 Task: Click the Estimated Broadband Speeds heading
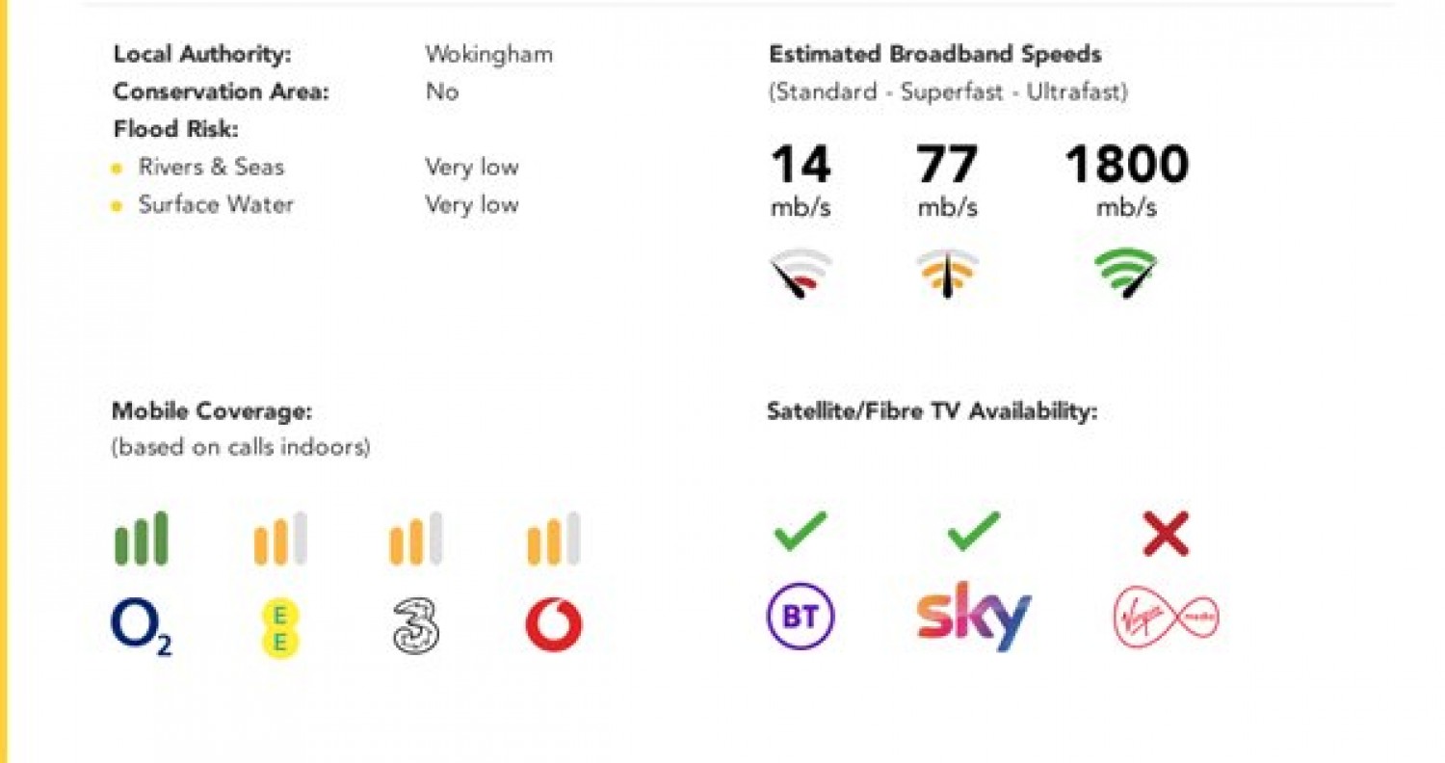(x=934, y=55)
